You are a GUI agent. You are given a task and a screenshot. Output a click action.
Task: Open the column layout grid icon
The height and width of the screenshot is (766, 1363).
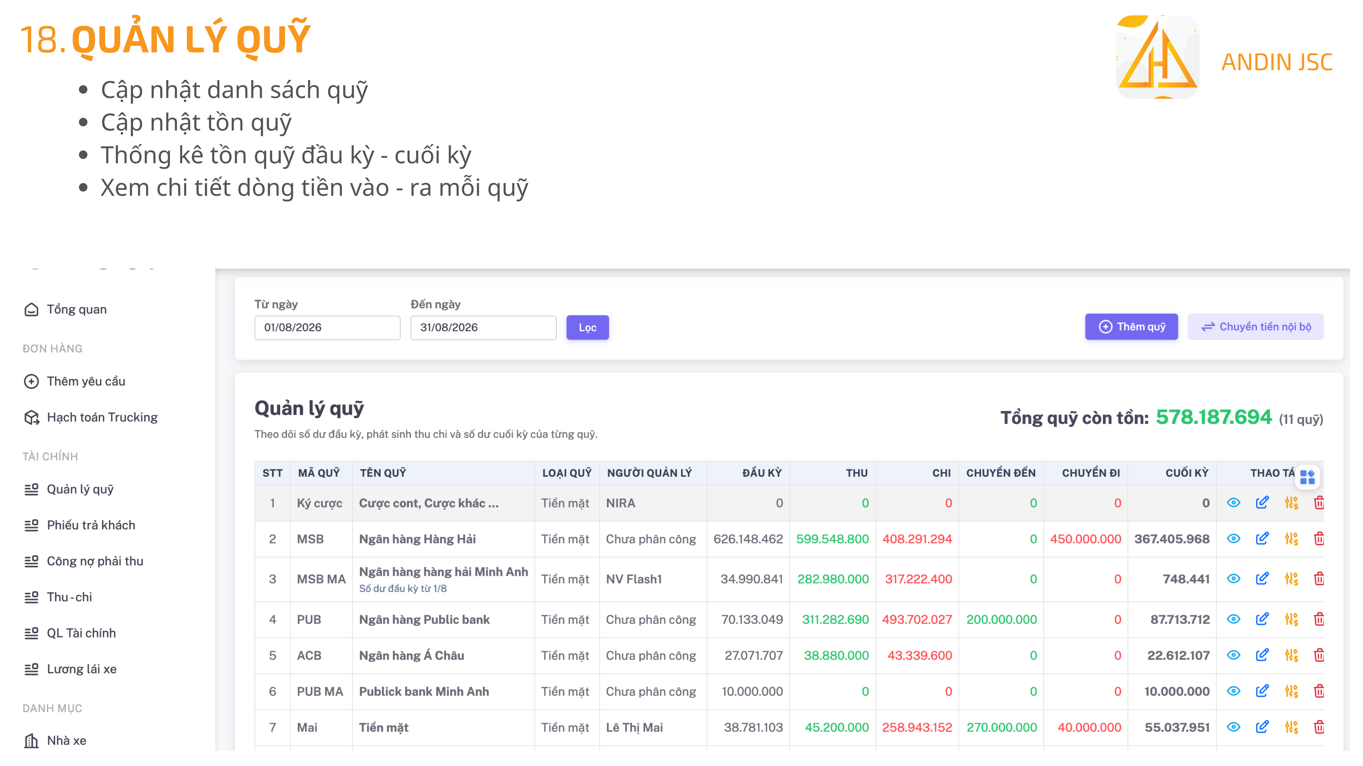1307,477
